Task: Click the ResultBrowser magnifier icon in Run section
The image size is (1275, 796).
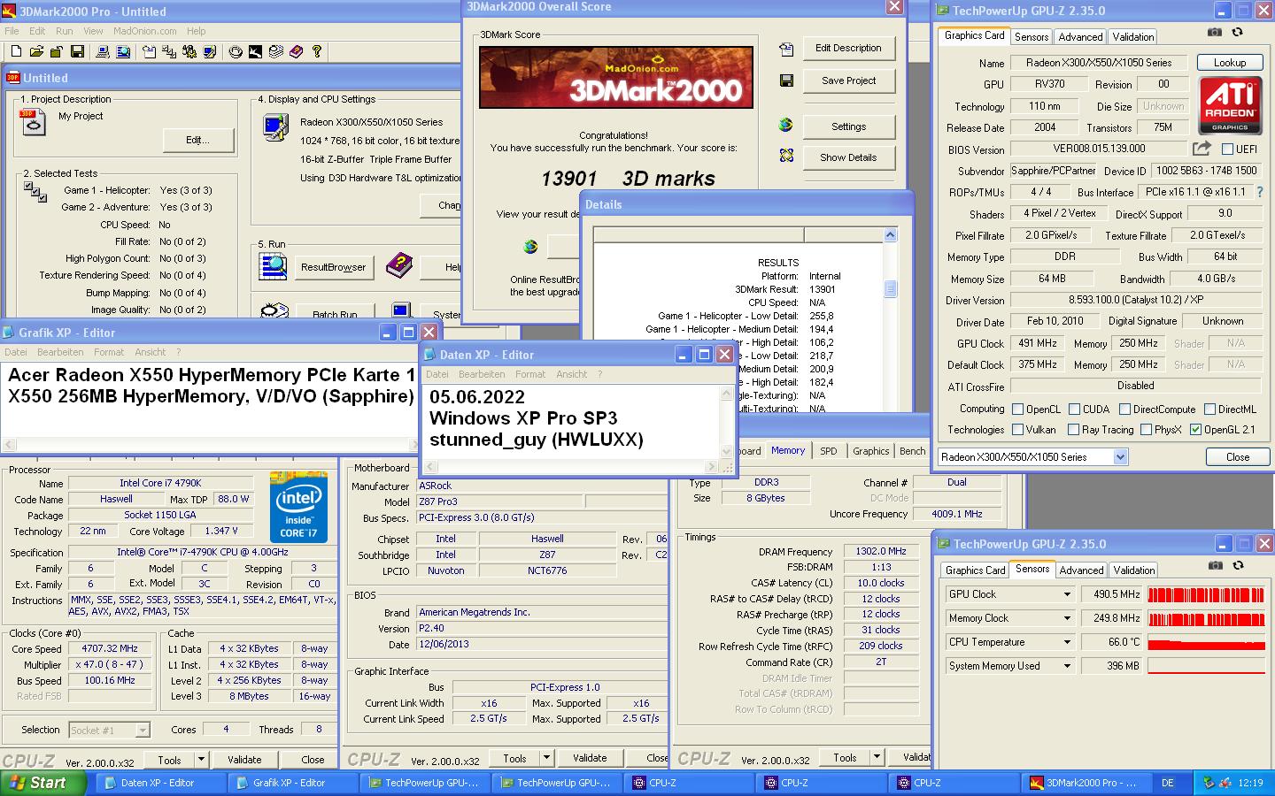Action: (274, 265)
